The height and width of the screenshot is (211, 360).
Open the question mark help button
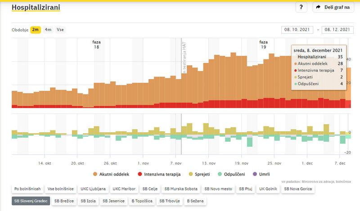tap(301, 7)
